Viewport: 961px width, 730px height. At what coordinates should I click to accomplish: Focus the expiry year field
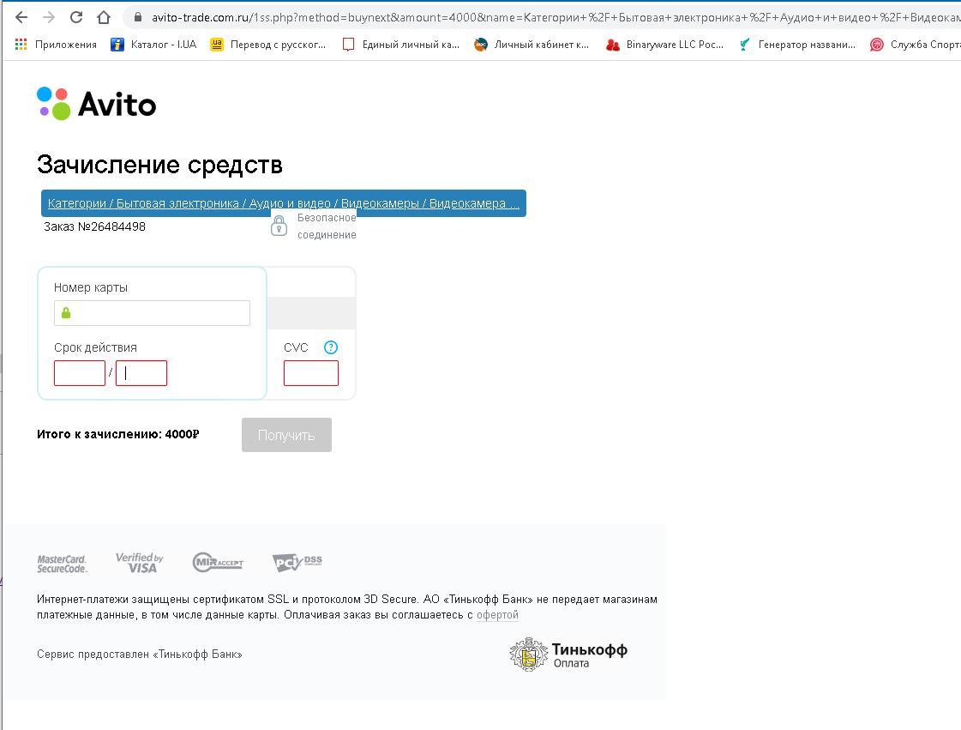(141, 373)
